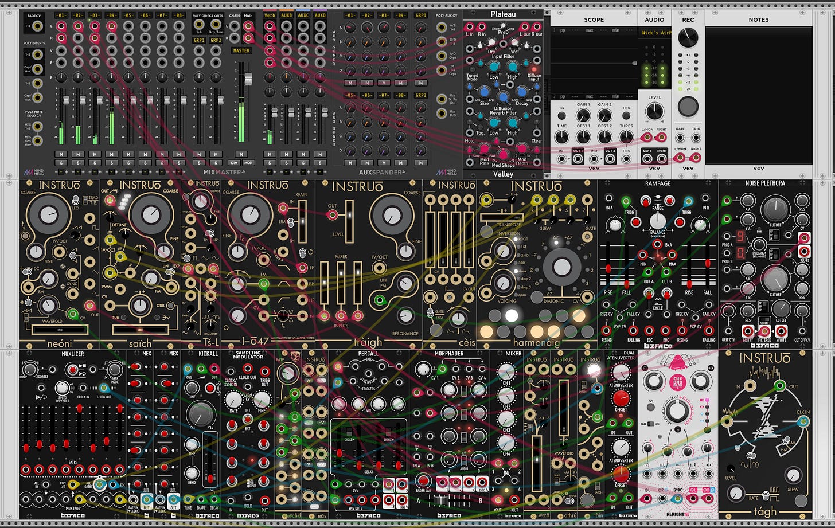This screenshot has height=528, width=835.
Task: Click the GAIN 1 knob on Scope
Action: 583,115
